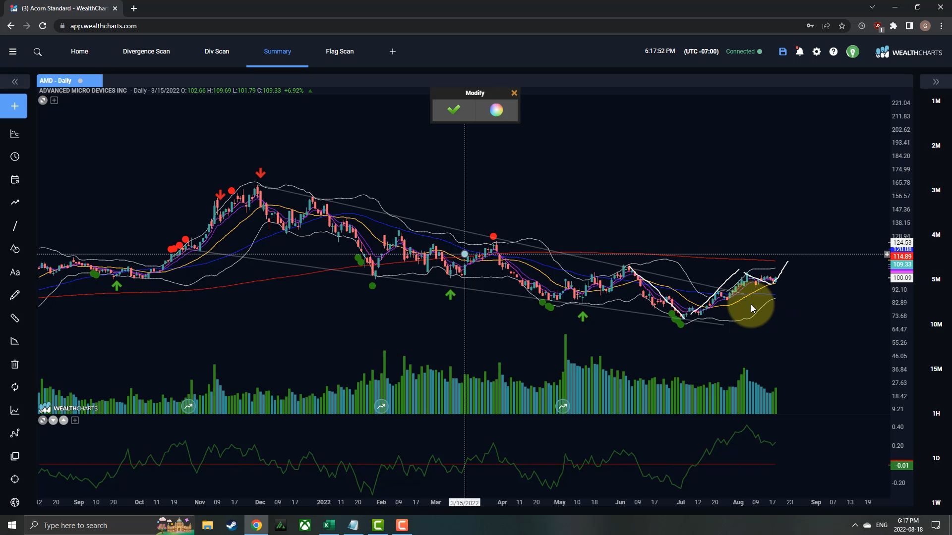Image resolution: width=952 pixels, height=535 pixels.
Task: Click the copy duplicate icon in sidebar
Action: pyautogui.click(x=15, y=456)
